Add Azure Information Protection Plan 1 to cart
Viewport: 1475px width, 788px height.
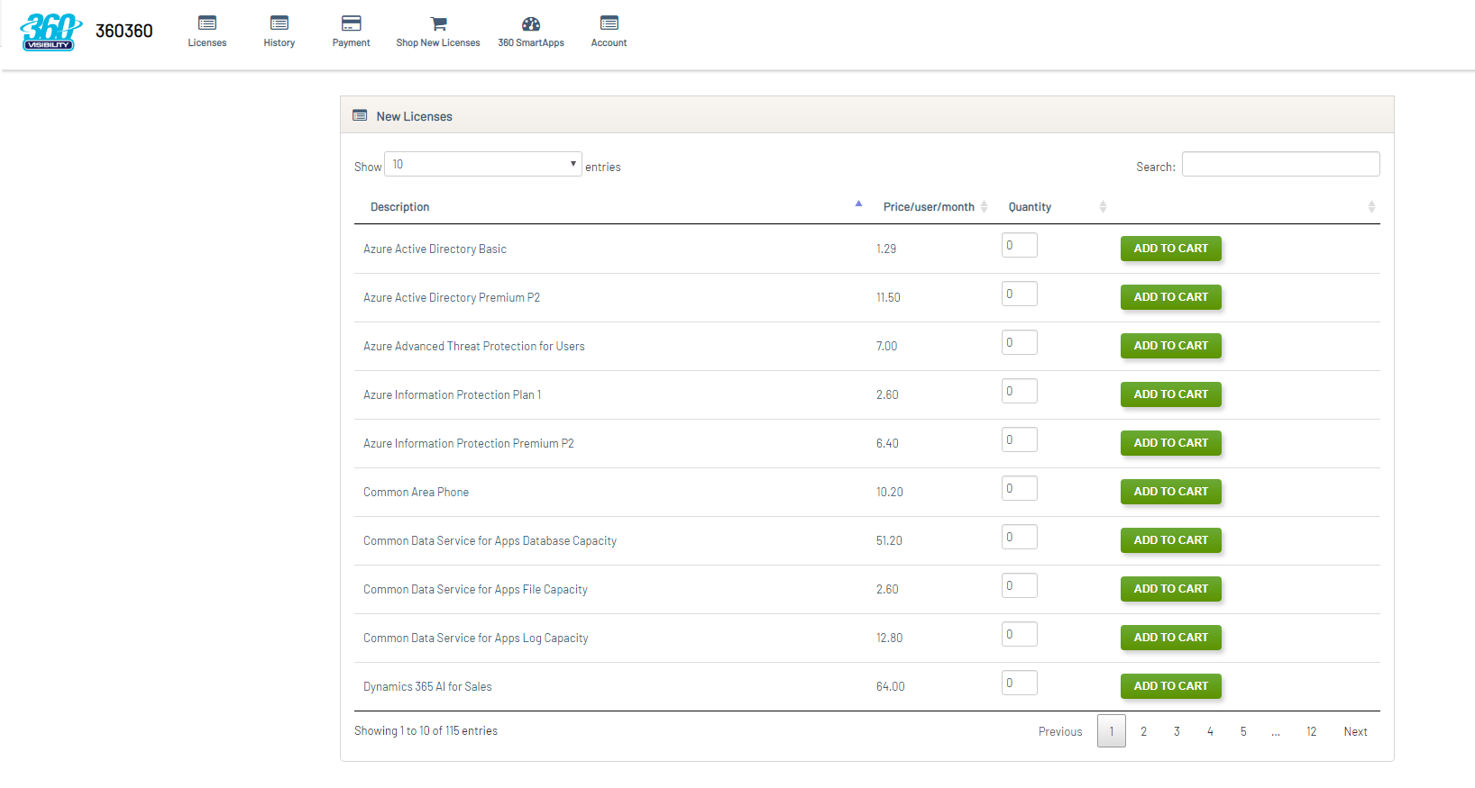point(1171,394)
